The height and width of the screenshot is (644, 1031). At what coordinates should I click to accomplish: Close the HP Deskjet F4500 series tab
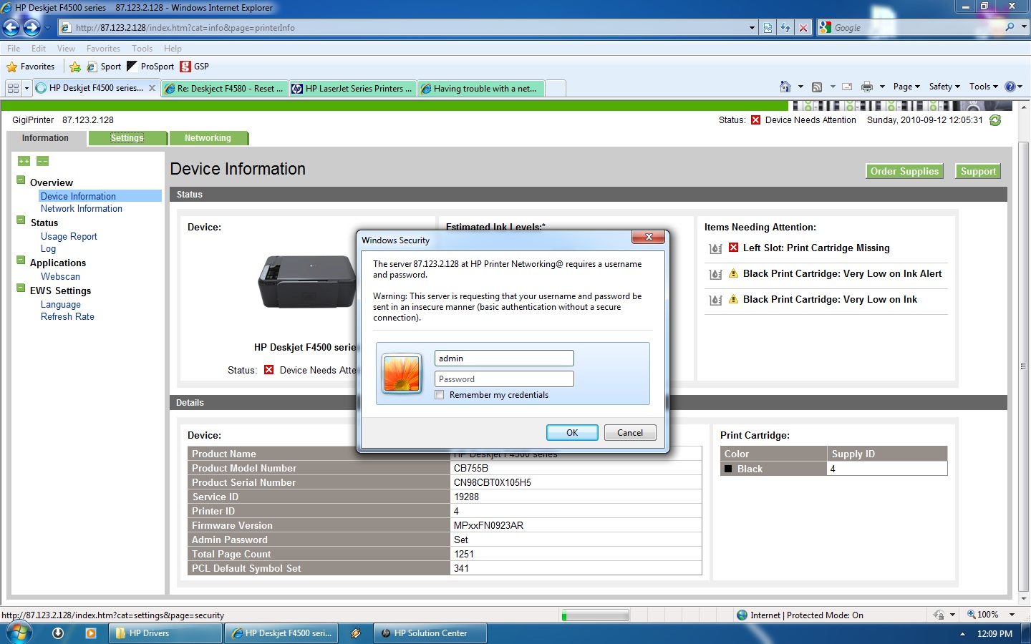click(152, 88)
